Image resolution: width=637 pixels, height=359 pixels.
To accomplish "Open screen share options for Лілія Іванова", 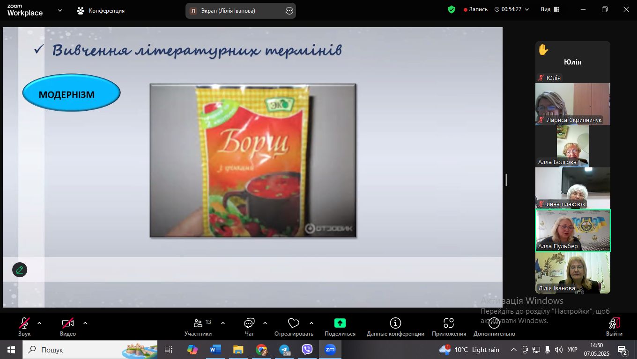I will click(x=289, y=11).
